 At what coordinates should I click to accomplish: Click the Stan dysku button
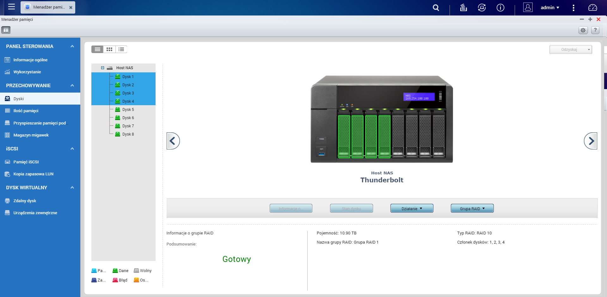(352, 209)
